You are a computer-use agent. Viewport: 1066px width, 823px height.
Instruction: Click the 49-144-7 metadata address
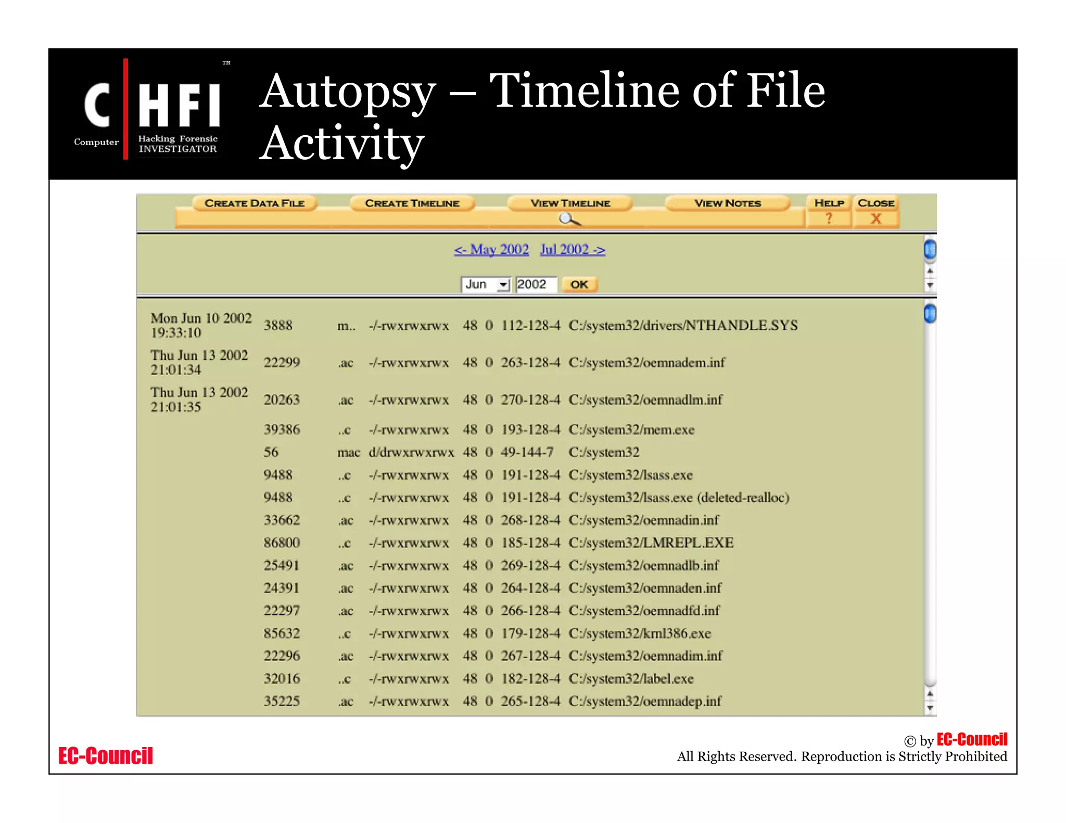527,453
